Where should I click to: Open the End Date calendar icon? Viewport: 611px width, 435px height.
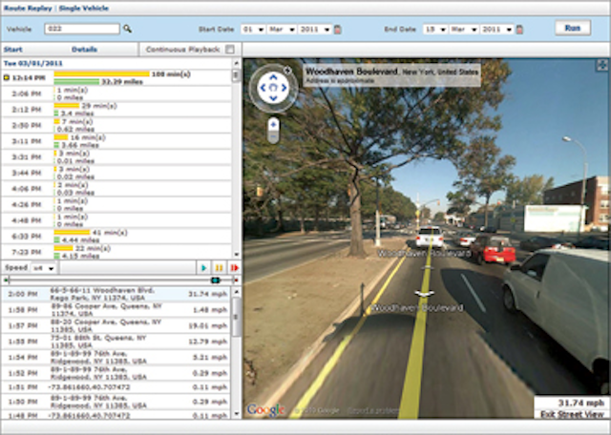pos(519,30)
